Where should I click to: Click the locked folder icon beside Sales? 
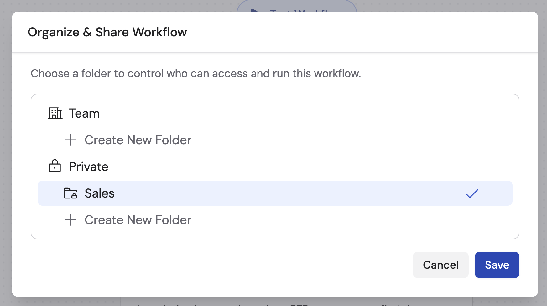pos(70,193)
